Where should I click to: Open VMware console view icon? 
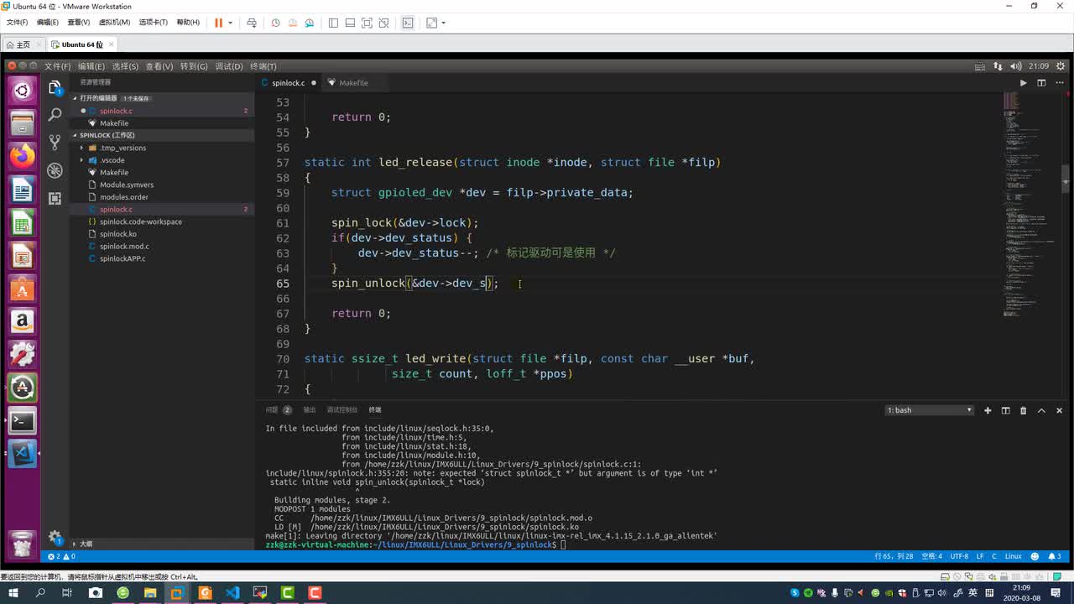coord(408,23)
